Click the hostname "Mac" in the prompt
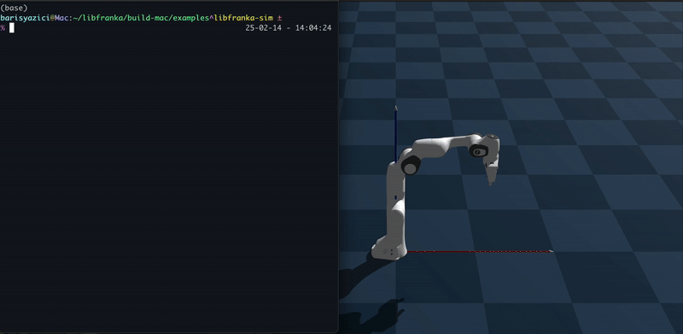 [61, 18]
